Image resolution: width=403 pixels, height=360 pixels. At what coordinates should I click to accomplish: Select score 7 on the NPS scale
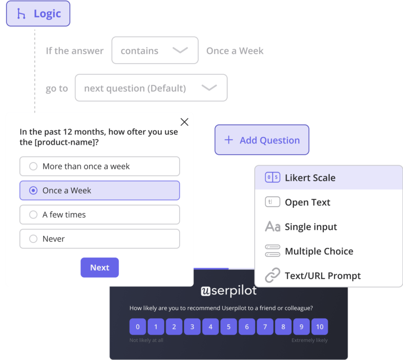tap(265, 327)
